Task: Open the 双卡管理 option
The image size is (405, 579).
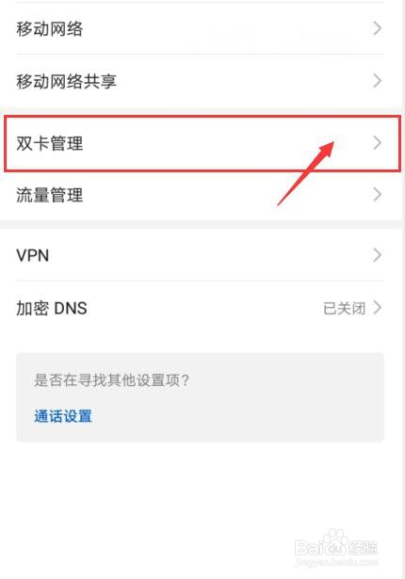Action: pos(202,143)
